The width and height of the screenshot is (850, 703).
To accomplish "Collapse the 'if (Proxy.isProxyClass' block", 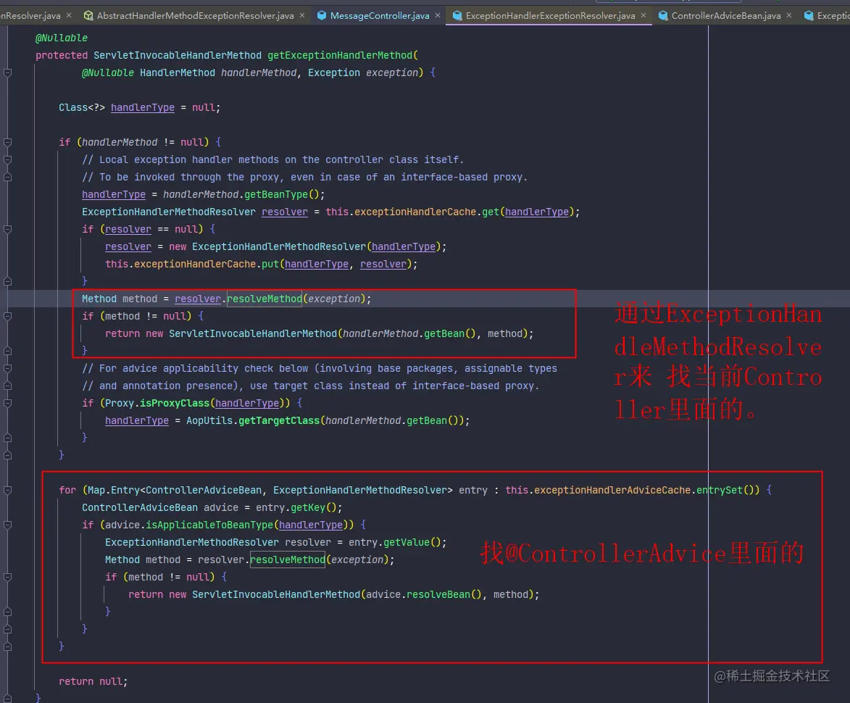I will 7,403.
